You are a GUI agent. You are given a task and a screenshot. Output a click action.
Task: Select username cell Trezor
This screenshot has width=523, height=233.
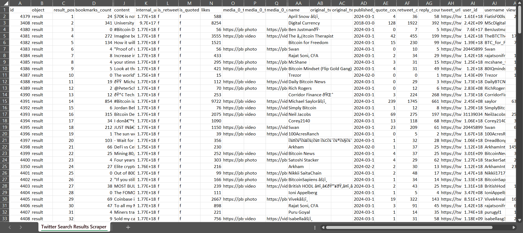[x=495, y=75]
